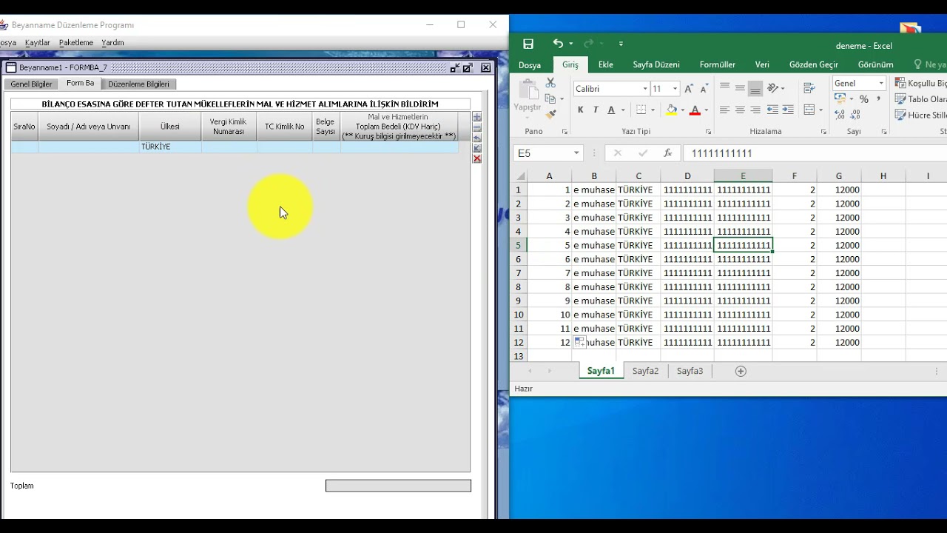Delete with the red X icon beside table
The width and height of the screenshot is (947, 533).
[477, 158]
